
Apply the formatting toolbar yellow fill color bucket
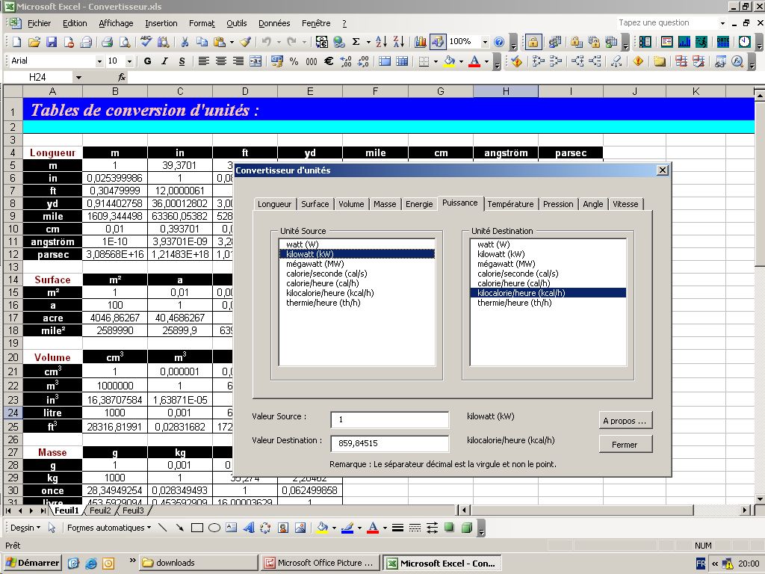point(449,61)
